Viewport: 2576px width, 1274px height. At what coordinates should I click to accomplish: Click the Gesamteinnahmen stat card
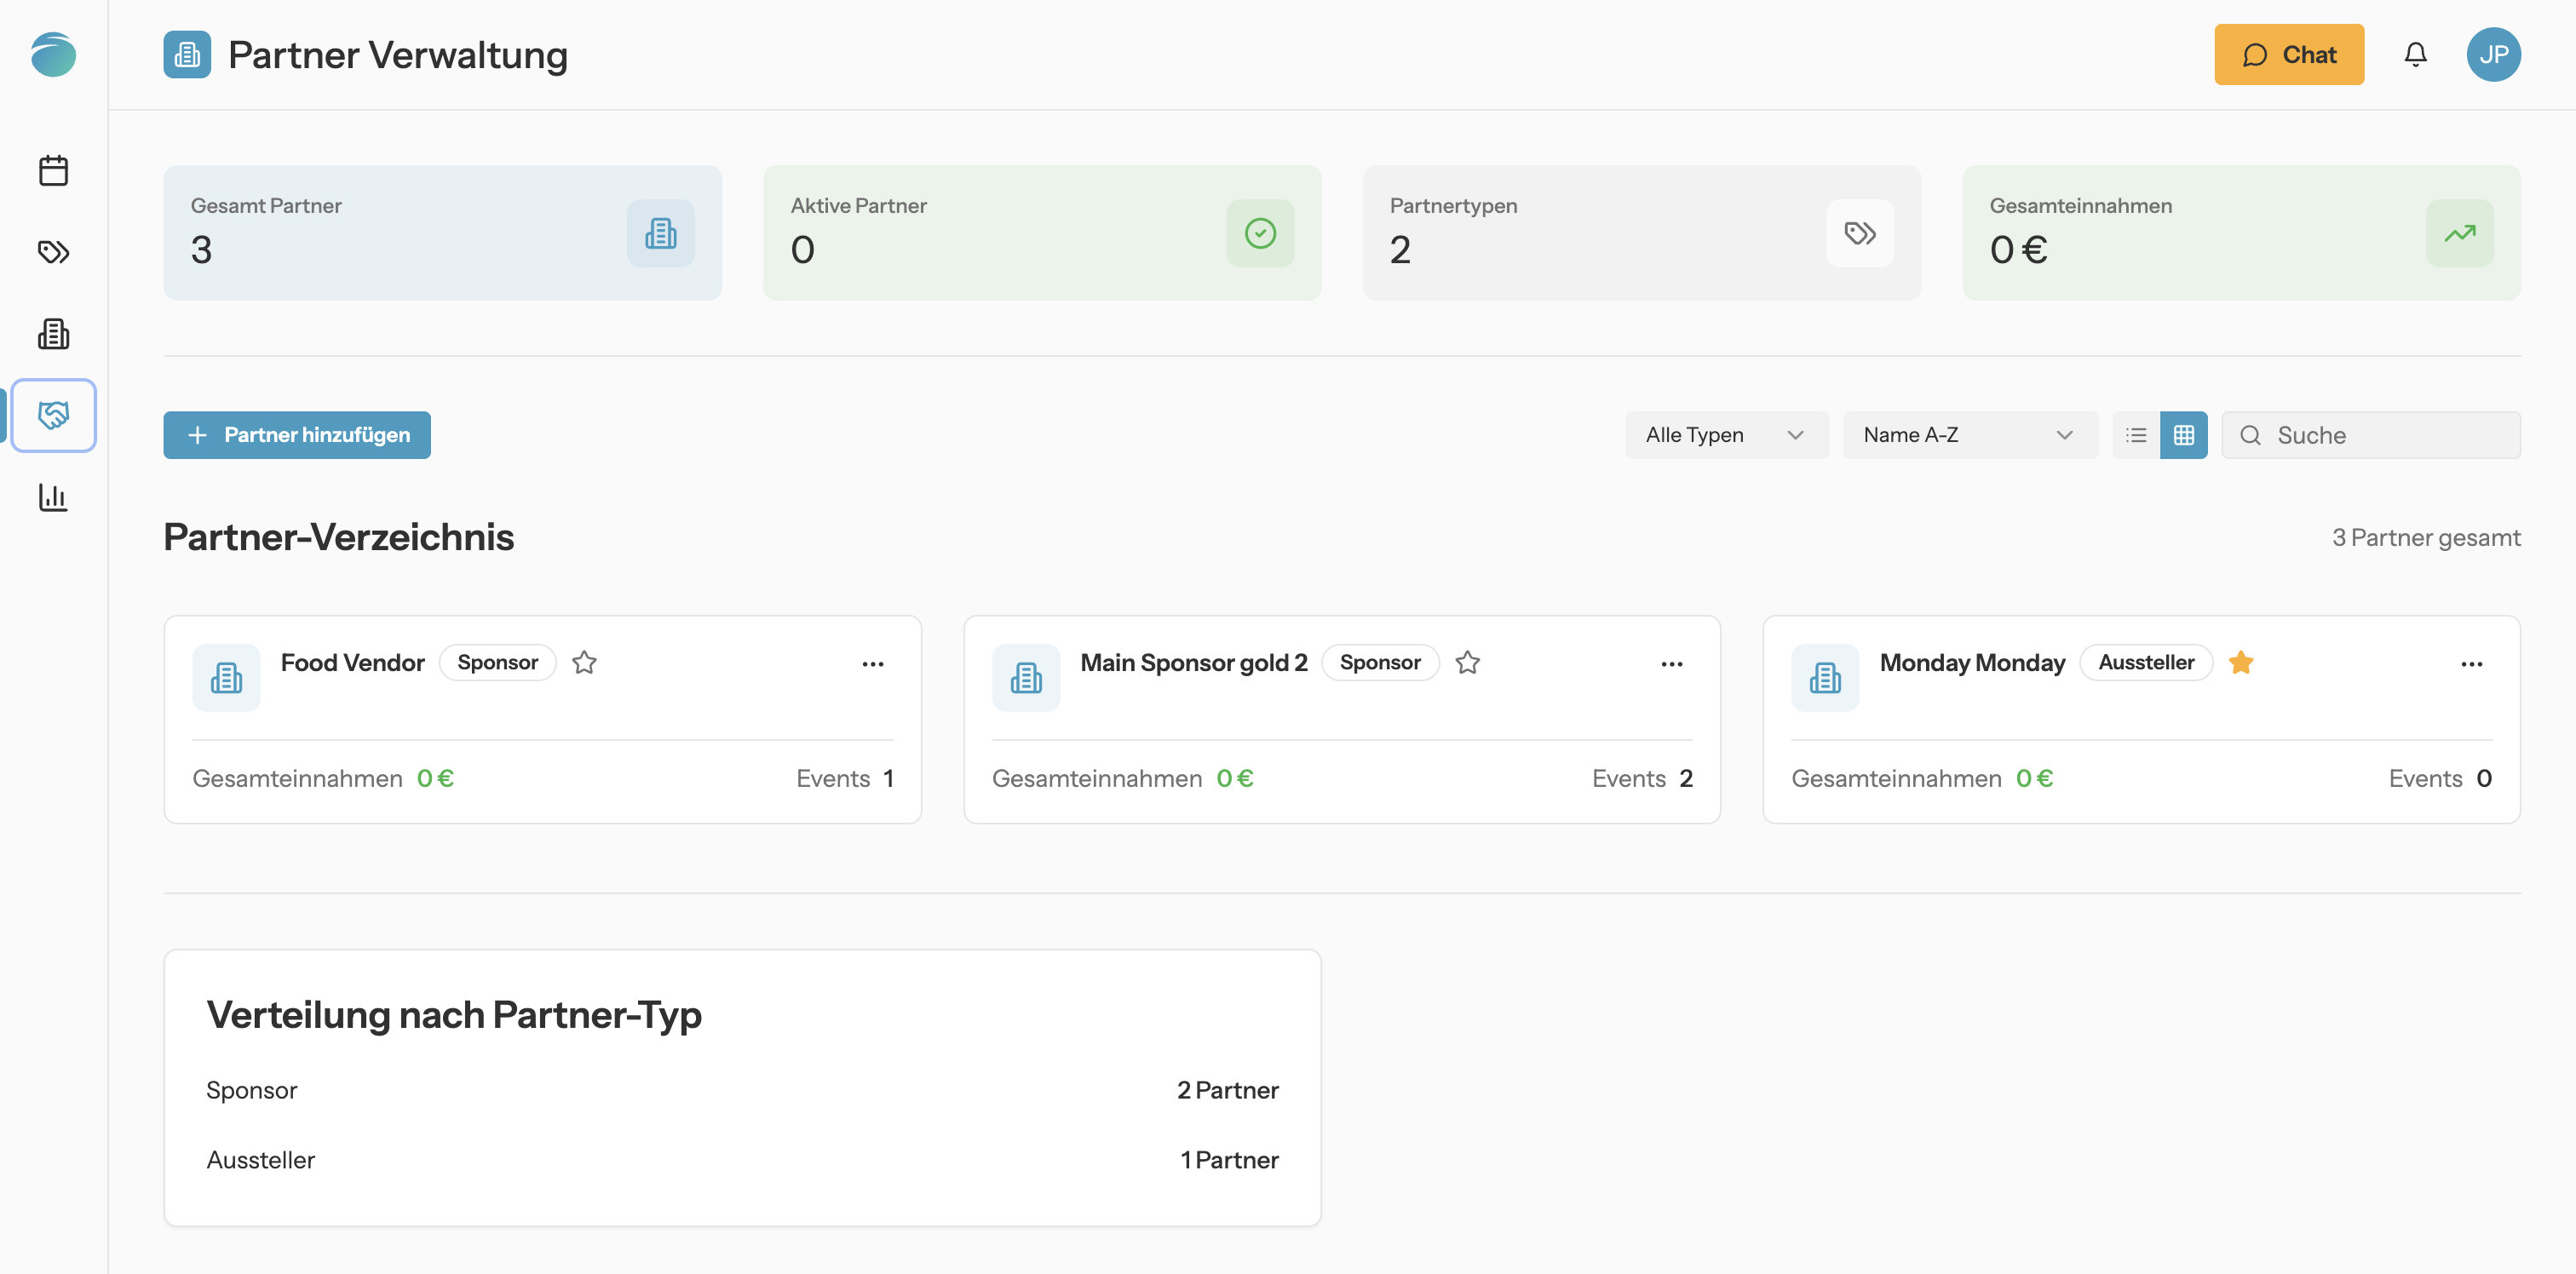2241,233
